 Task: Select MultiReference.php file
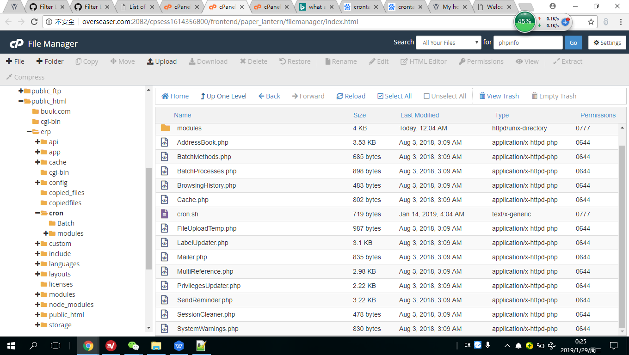pos(205,271)
